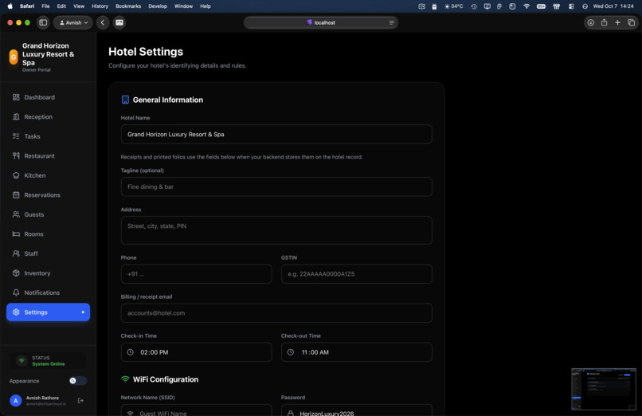Click the Guests people icon
Screen dimensions: 642x416
16,214
